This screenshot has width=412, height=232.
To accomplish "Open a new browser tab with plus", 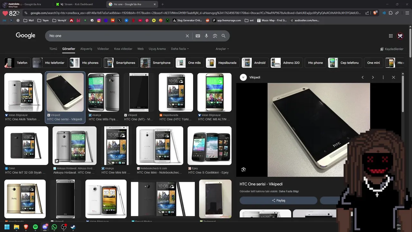I will (163, 4).
